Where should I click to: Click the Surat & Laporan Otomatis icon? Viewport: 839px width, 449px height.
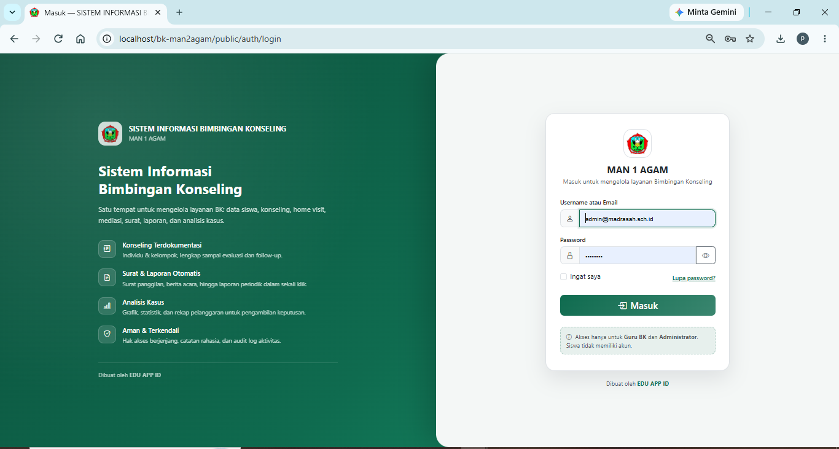click(107, 277)
